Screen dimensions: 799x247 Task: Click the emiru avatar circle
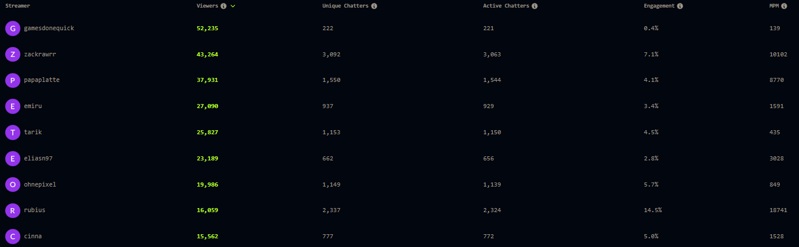click(13, 106)
